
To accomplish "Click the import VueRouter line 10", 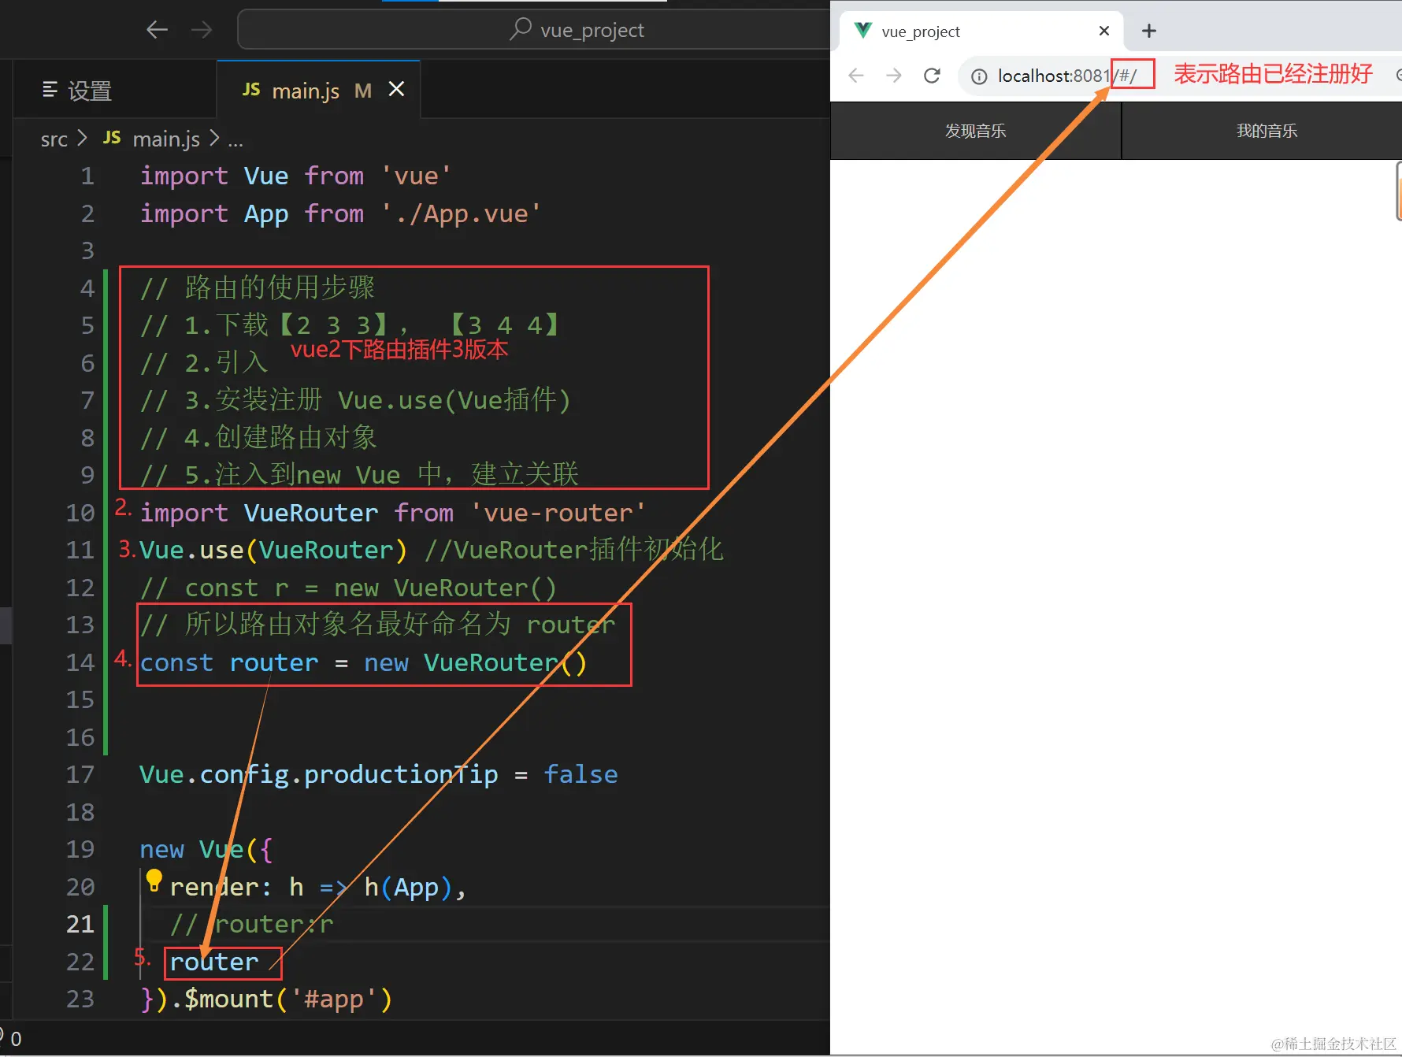I will click(392, 513).
